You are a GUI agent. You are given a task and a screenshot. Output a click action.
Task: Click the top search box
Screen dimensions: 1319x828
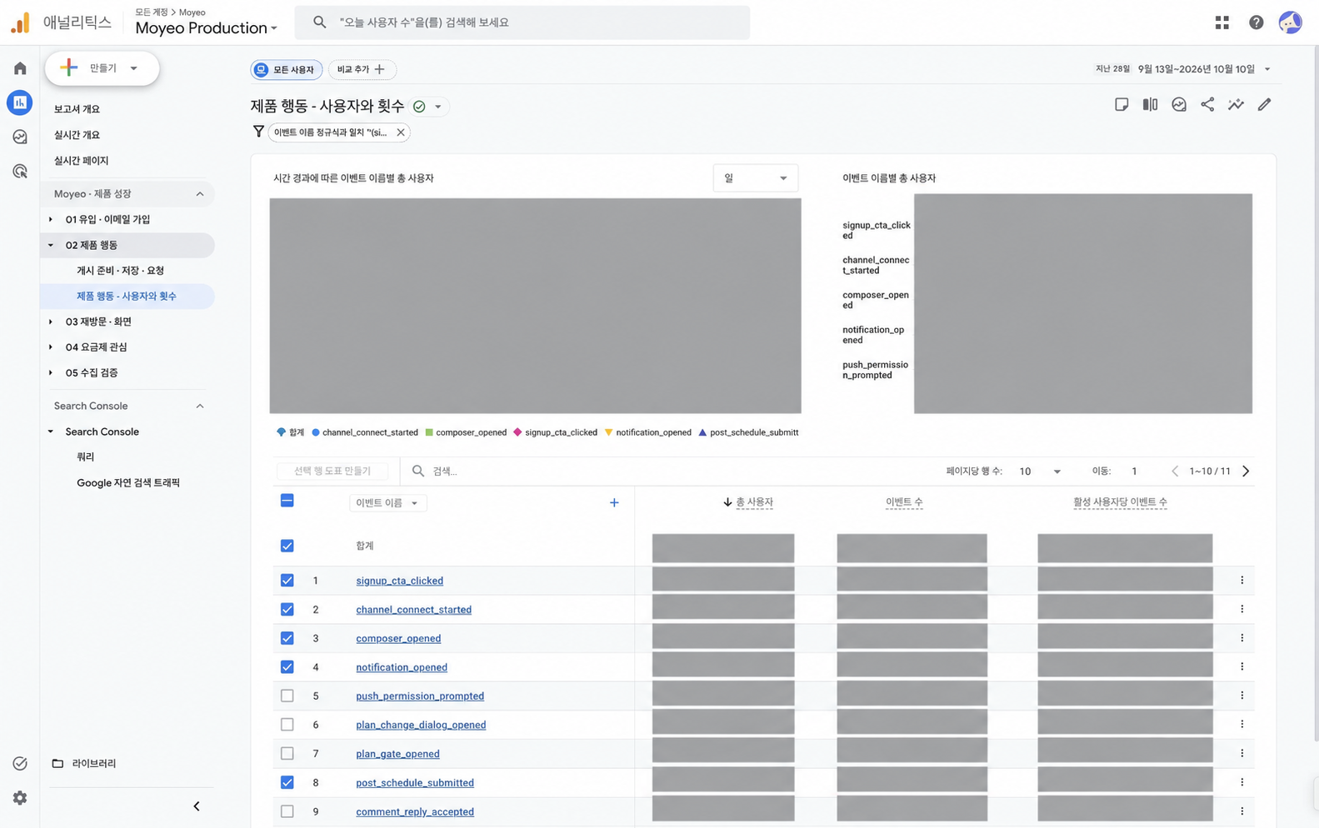click(522, 22)
